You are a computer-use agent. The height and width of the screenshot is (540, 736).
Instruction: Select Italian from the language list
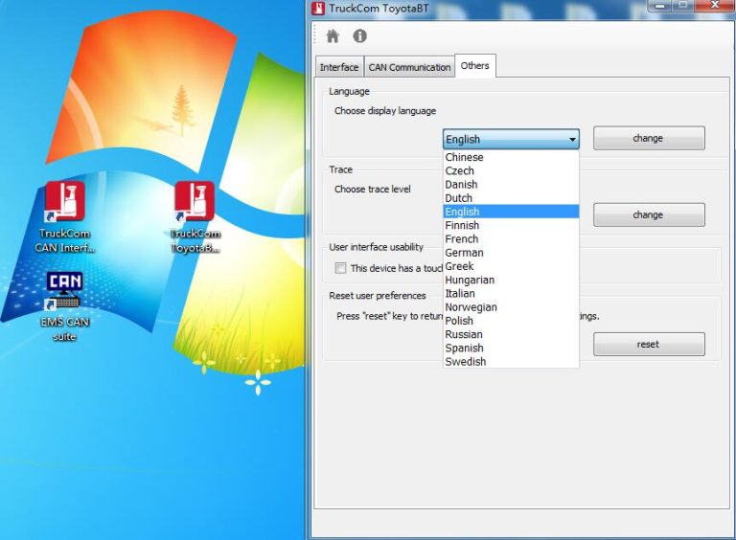coord(511,293)
